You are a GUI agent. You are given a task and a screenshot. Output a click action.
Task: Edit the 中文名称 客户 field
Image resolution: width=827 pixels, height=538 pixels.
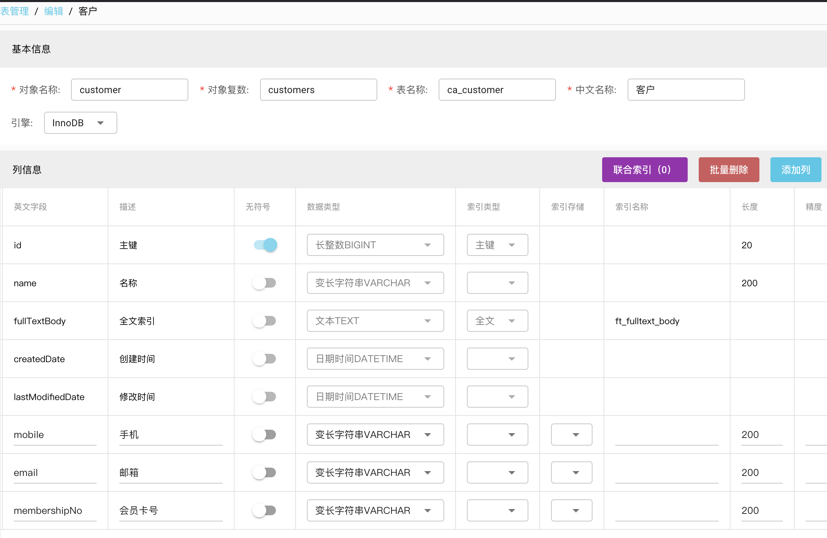coord(686,90)
